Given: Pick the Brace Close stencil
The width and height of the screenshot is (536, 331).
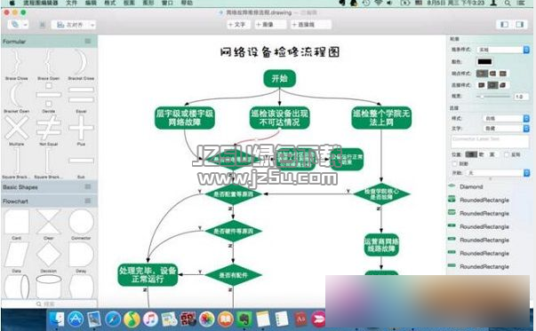Looking at the screenshot, I should pyautogui.click(x=16, y=62).
